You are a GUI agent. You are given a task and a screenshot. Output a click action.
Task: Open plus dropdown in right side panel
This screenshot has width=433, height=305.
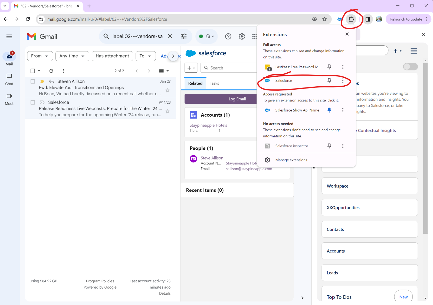397,51
